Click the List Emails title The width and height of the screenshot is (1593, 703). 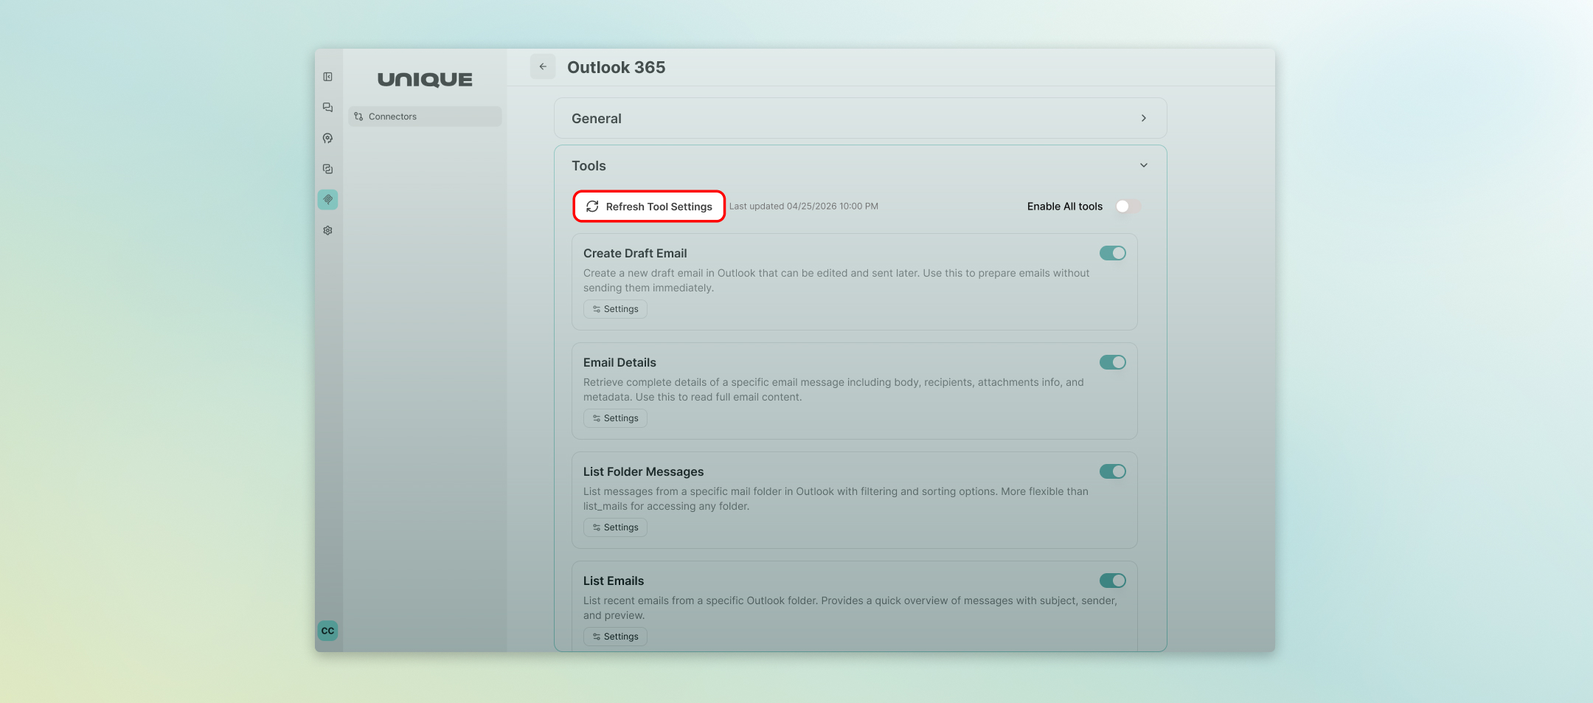pyautogui.click(x=614, y=581)
